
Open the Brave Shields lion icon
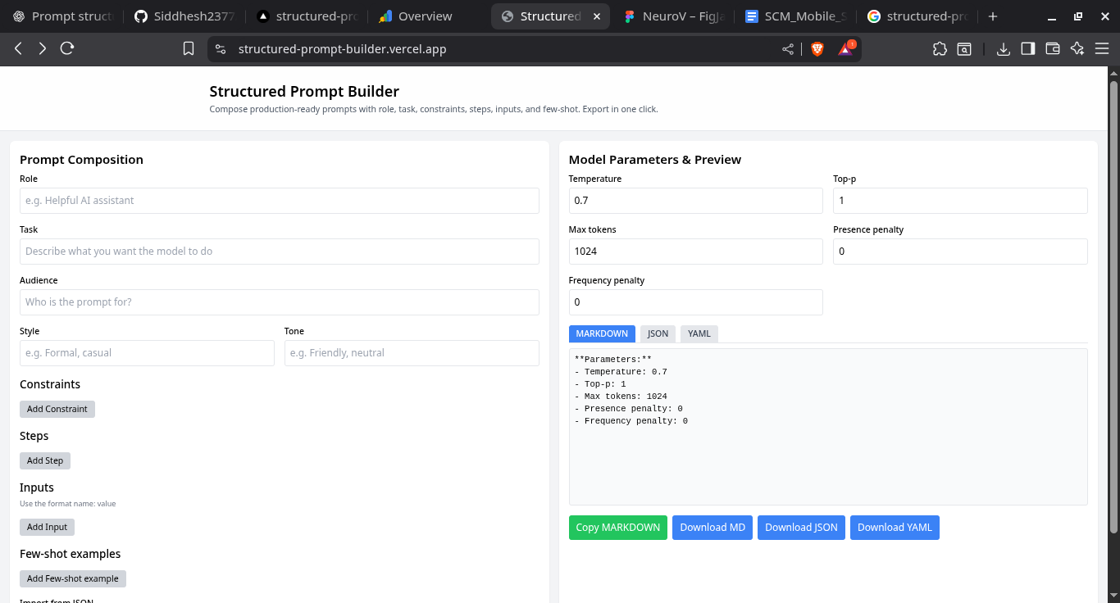[817, 49]
